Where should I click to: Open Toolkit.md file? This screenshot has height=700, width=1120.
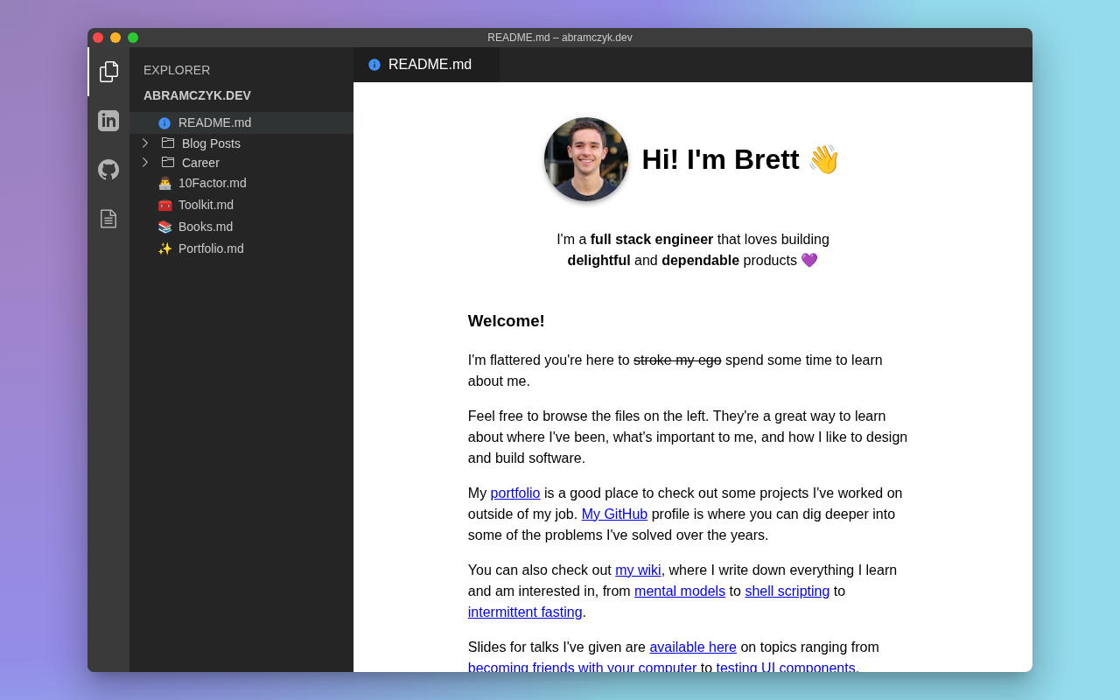pos(241,205)
